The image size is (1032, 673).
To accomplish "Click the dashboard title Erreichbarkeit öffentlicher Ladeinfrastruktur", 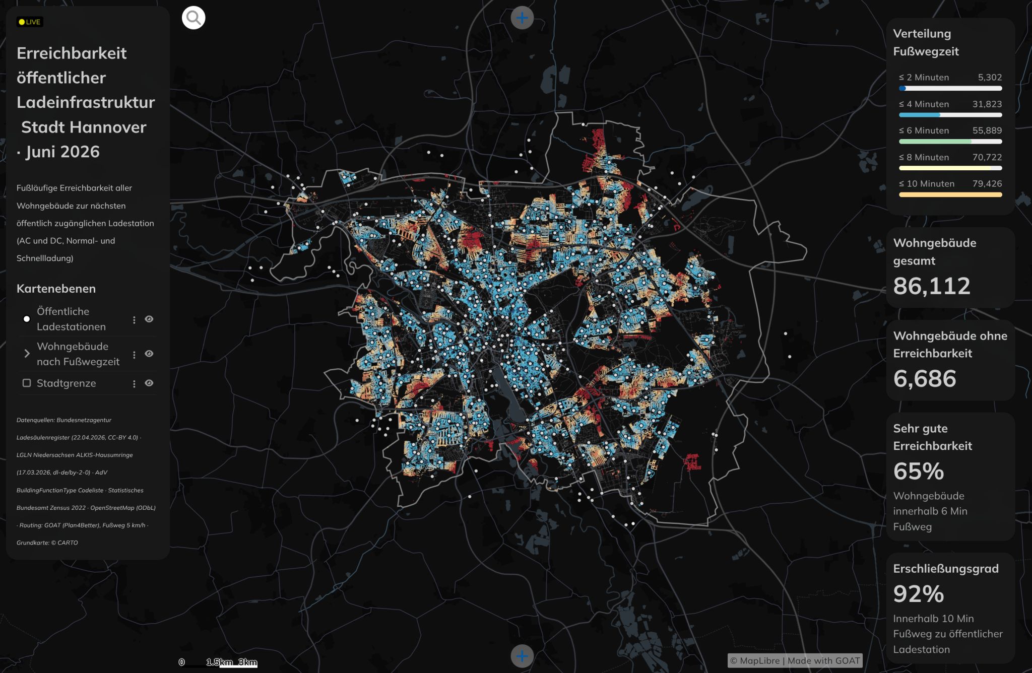I will pyautogui.click(x=86, y=102).
